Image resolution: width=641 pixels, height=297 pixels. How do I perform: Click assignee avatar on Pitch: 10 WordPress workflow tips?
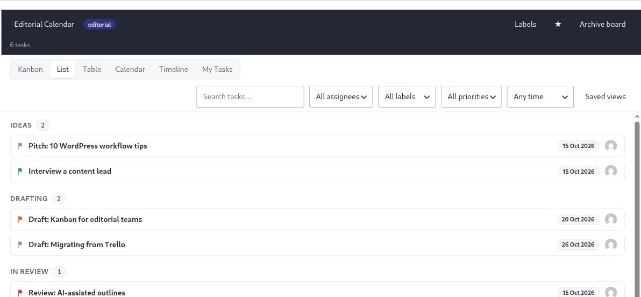point(611,146)
